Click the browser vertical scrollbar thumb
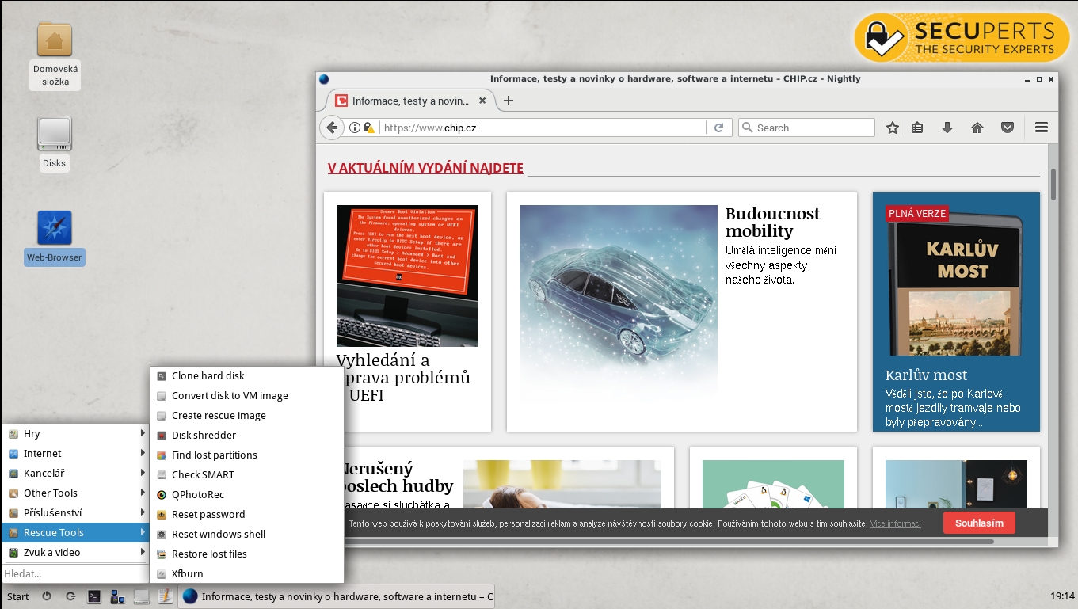 [x=1053, y=184]
